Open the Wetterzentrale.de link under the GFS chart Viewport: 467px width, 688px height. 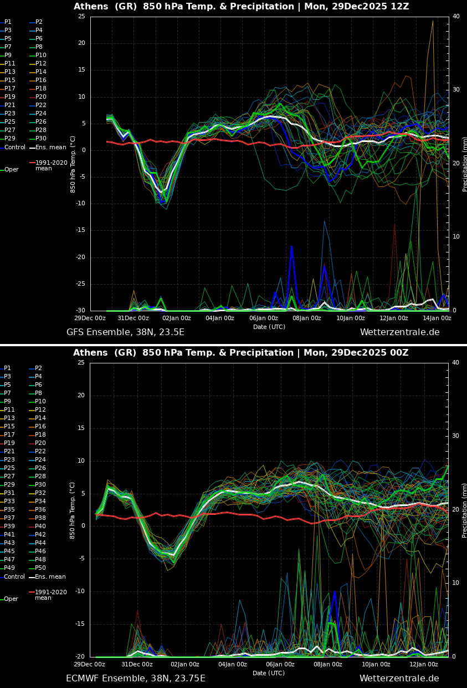[x=399, y=332]
